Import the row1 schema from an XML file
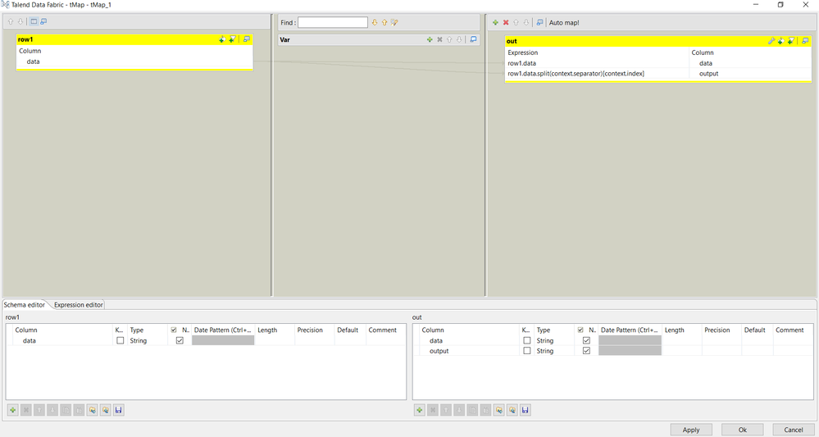The width and height of the screenshot is (819, 437). coord(92,410)
